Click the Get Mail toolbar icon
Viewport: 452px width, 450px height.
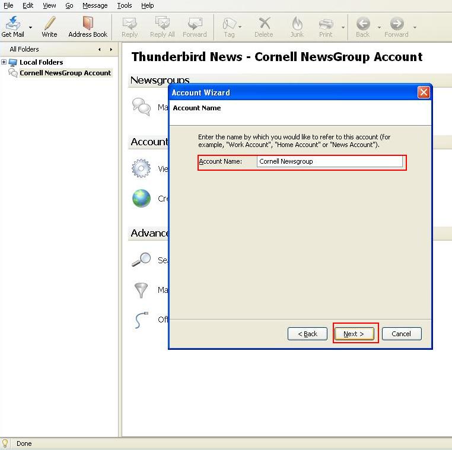pos(12,24)
